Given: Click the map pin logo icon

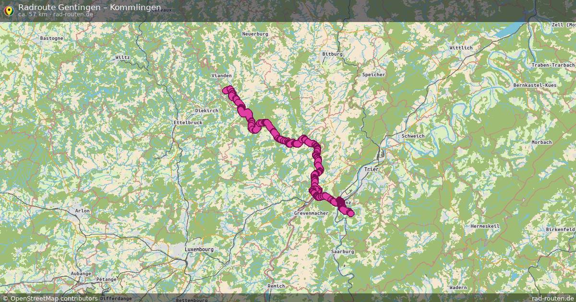Looking at the screenshot, I should [x=8, y=10].
